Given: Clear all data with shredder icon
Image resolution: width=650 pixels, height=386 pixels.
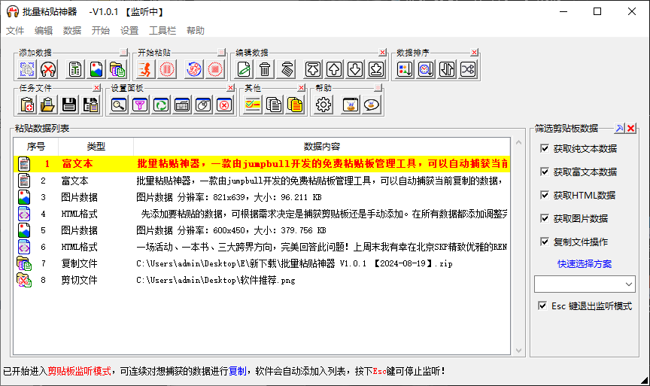Looking at the screenshot, I should 287,69.
